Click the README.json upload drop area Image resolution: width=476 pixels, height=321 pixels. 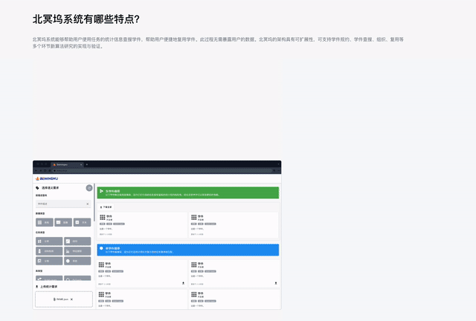[63, 299]
